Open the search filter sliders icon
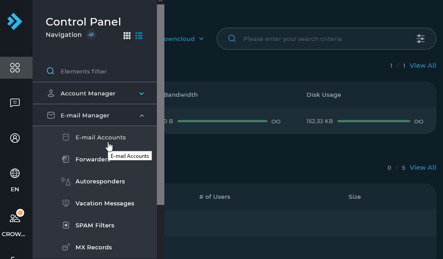 (x=420, y=39)
